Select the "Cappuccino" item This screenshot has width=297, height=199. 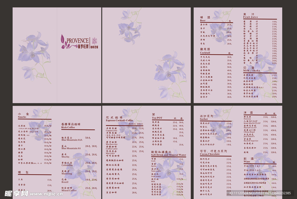coord(111,130)
